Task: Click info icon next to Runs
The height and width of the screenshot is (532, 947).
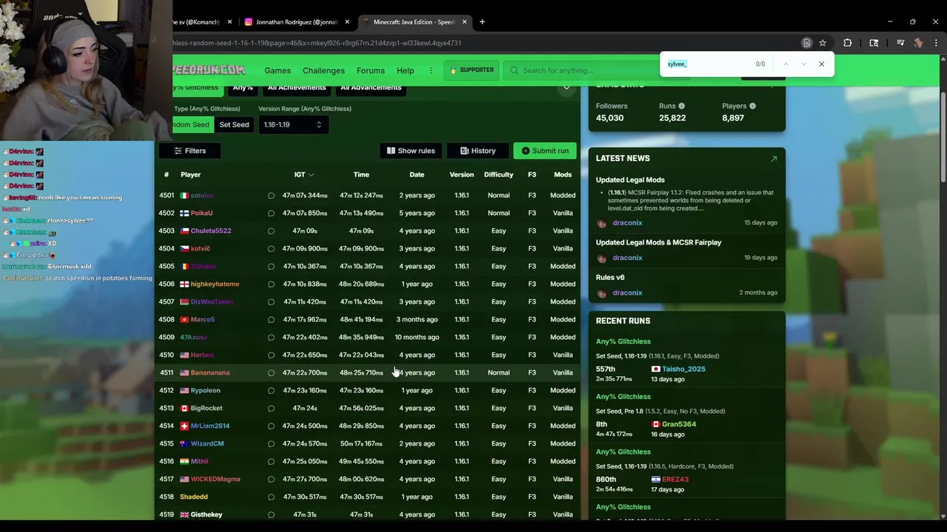Action: pos(681,106)
